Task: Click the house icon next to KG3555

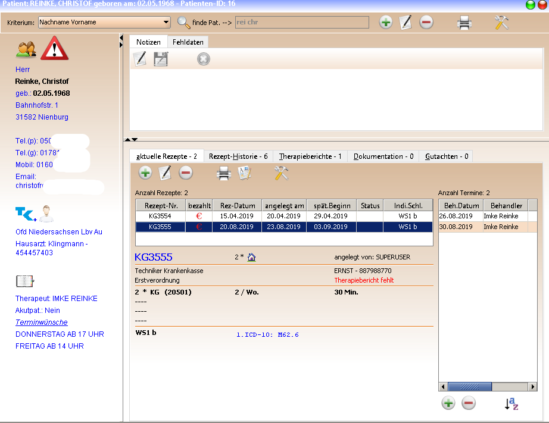Action: (x=251, y=258)
